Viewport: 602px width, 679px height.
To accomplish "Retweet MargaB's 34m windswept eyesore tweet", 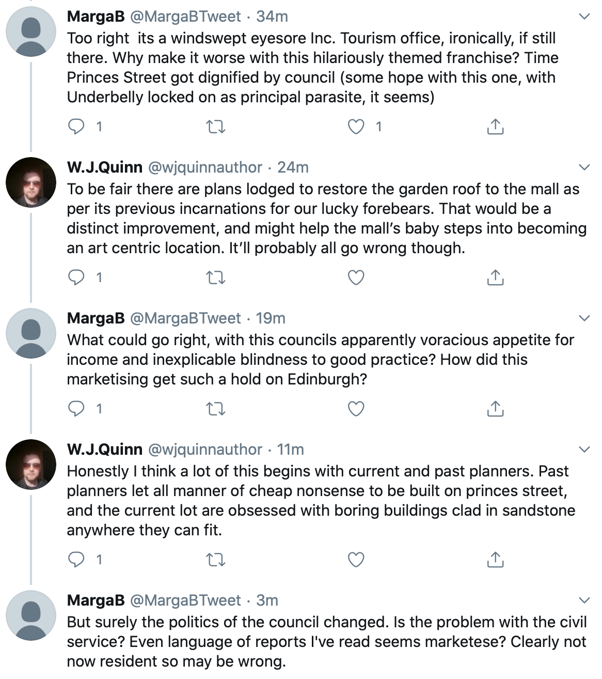I will [x=216, y=127].
